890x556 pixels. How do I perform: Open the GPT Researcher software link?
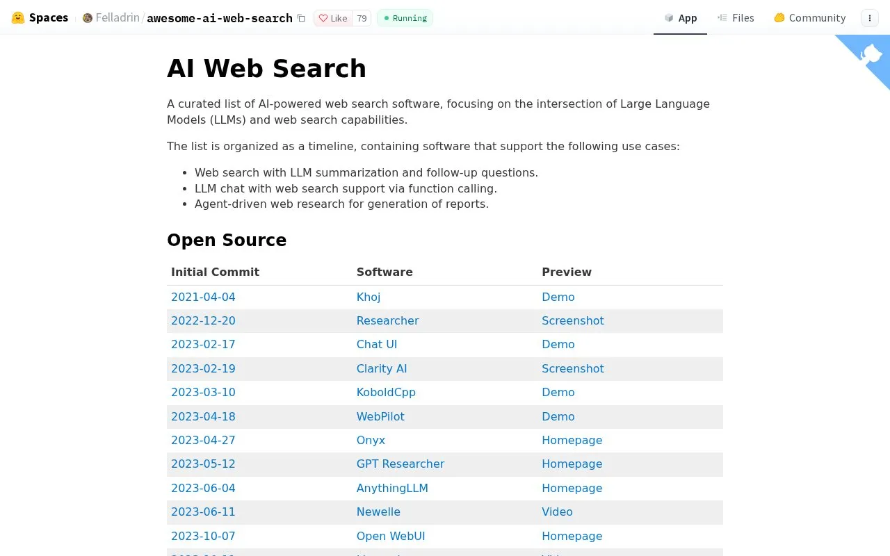(400, 464)
